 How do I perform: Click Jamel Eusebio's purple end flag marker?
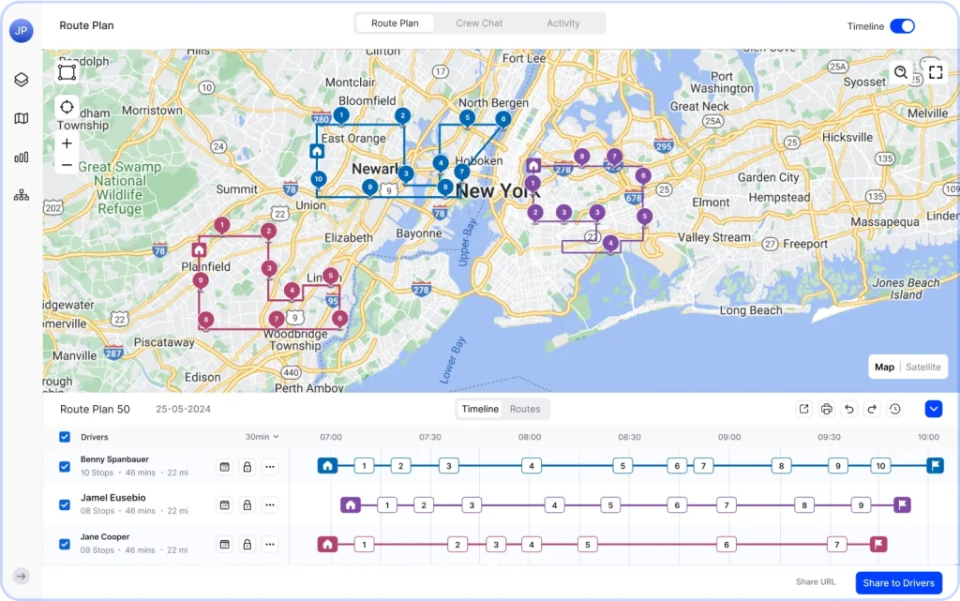[902, 505]
